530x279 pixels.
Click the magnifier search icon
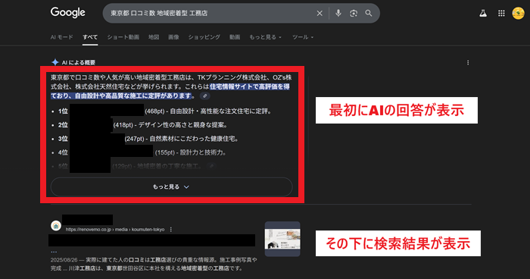(369, 13)
